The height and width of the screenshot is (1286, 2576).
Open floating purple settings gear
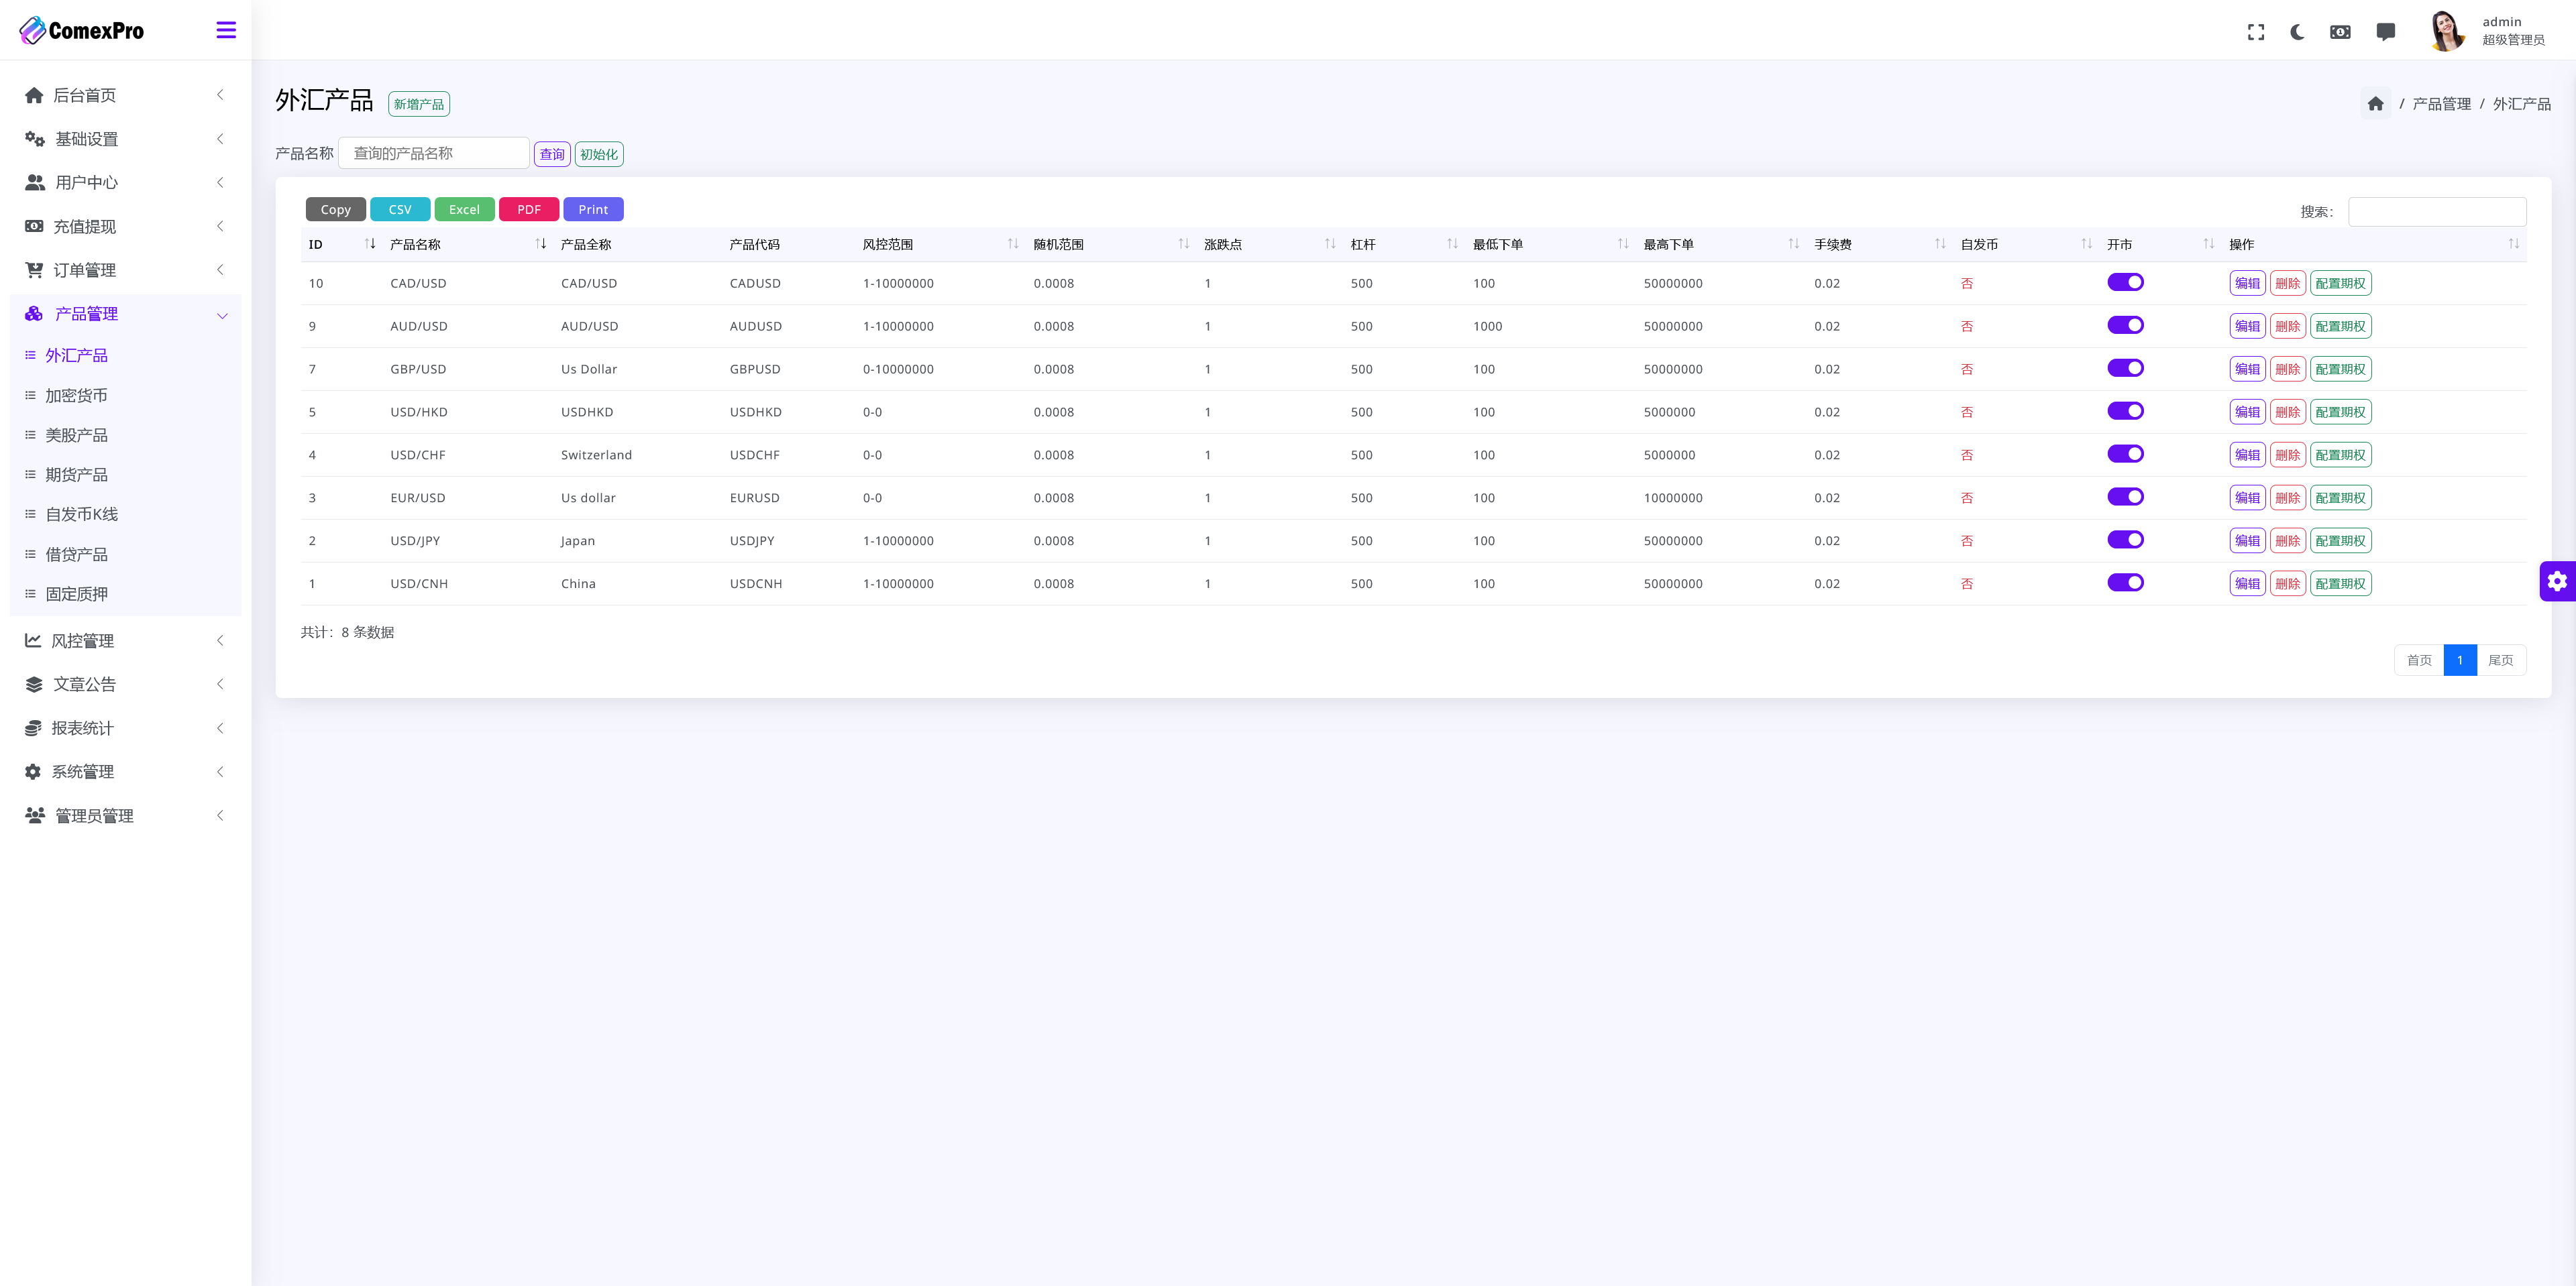point(2556,581)
